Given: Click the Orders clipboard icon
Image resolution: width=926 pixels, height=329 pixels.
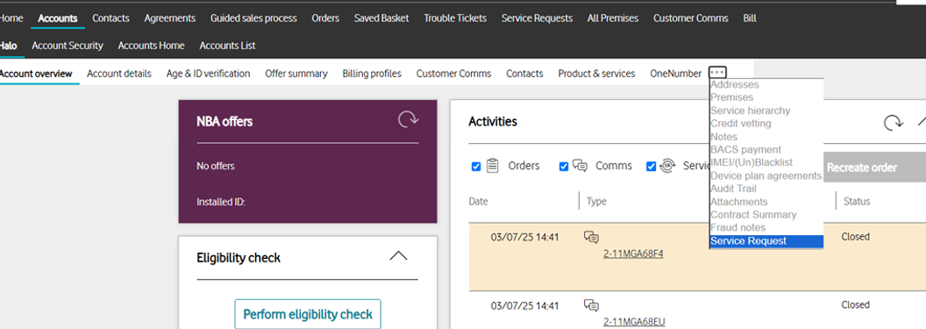Looking at the screenshot, I should click(493, 166).
